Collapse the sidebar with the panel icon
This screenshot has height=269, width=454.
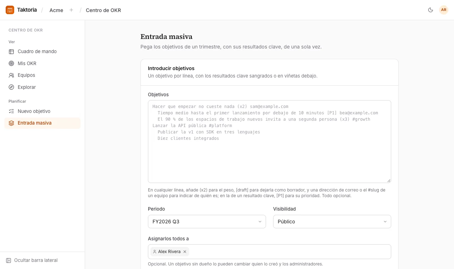pos(9,260)
